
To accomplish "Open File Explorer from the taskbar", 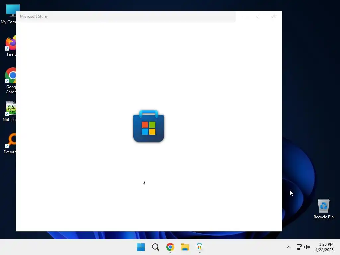I will (185, 247).
